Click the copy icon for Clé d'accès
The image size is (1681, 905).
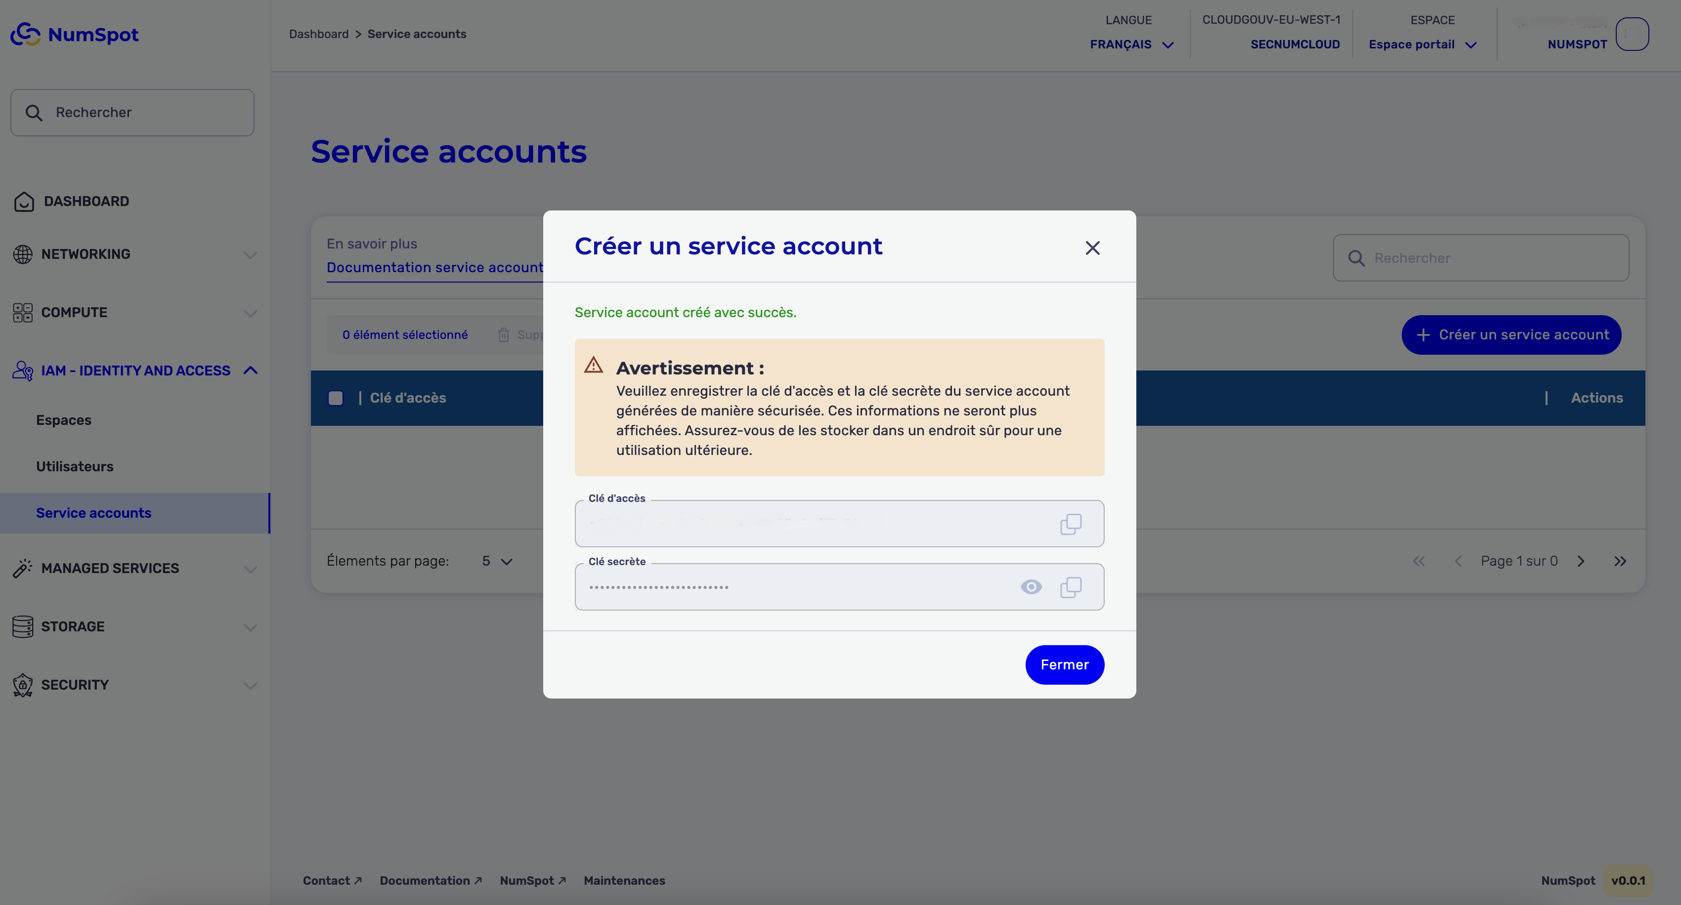(1070, 524)
